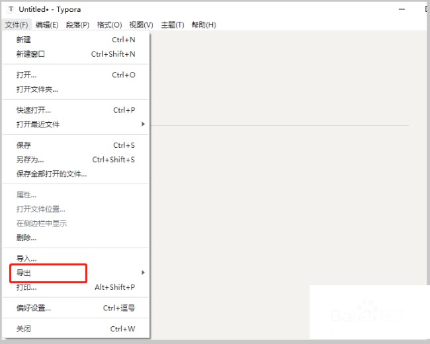Open the 视图(V) menu
This screenshot has height=344, width=430.
141,25
